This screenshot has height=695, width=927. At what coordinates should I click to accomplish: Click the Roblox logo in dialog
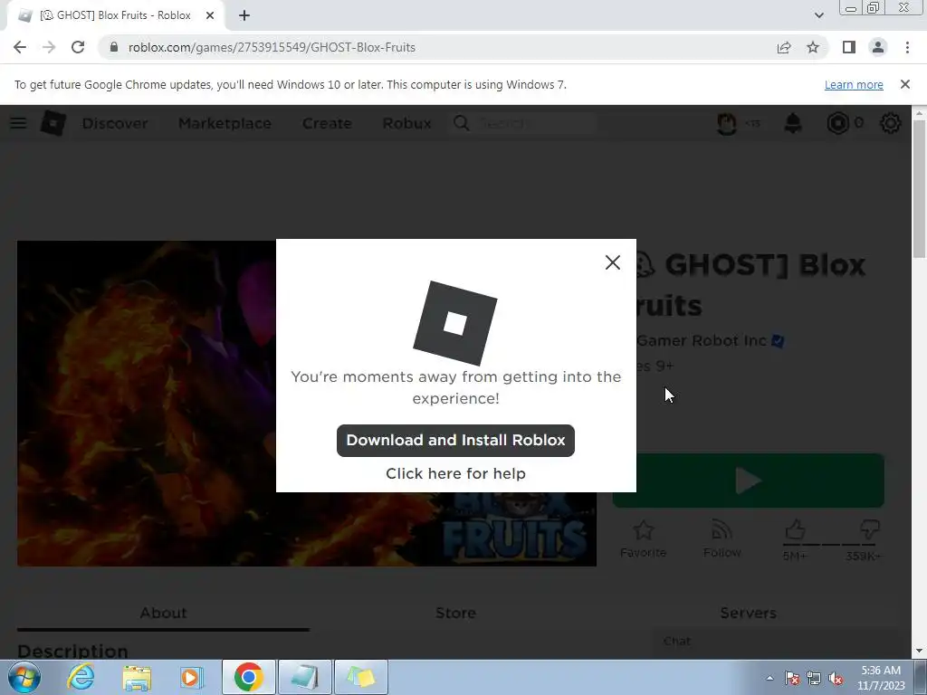(454, 323)
